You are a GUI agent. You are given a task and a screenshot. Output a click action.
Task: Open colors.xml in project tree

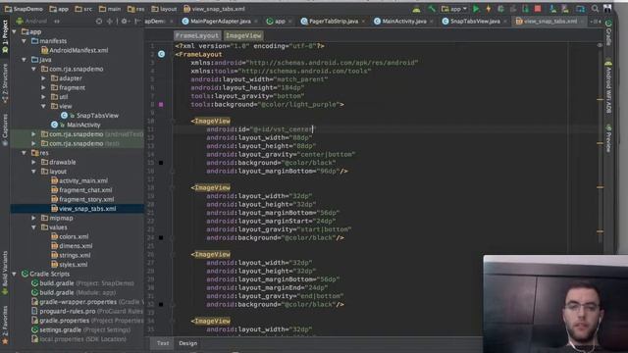pos(70,236)
